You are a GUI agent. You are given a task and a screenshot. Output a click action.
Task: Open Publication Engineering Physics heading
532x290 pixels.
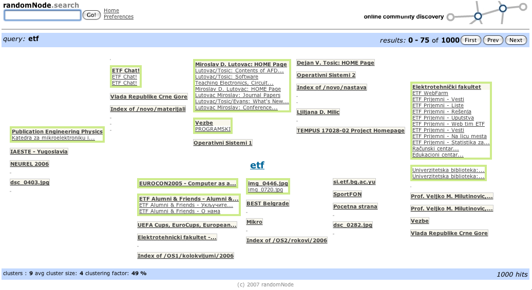(x=57, y=131)
